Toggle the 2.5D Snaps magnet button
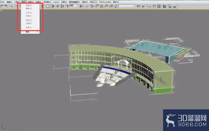Image resolution: width=209 pixels, height=131 pixels. pos(97,6)
